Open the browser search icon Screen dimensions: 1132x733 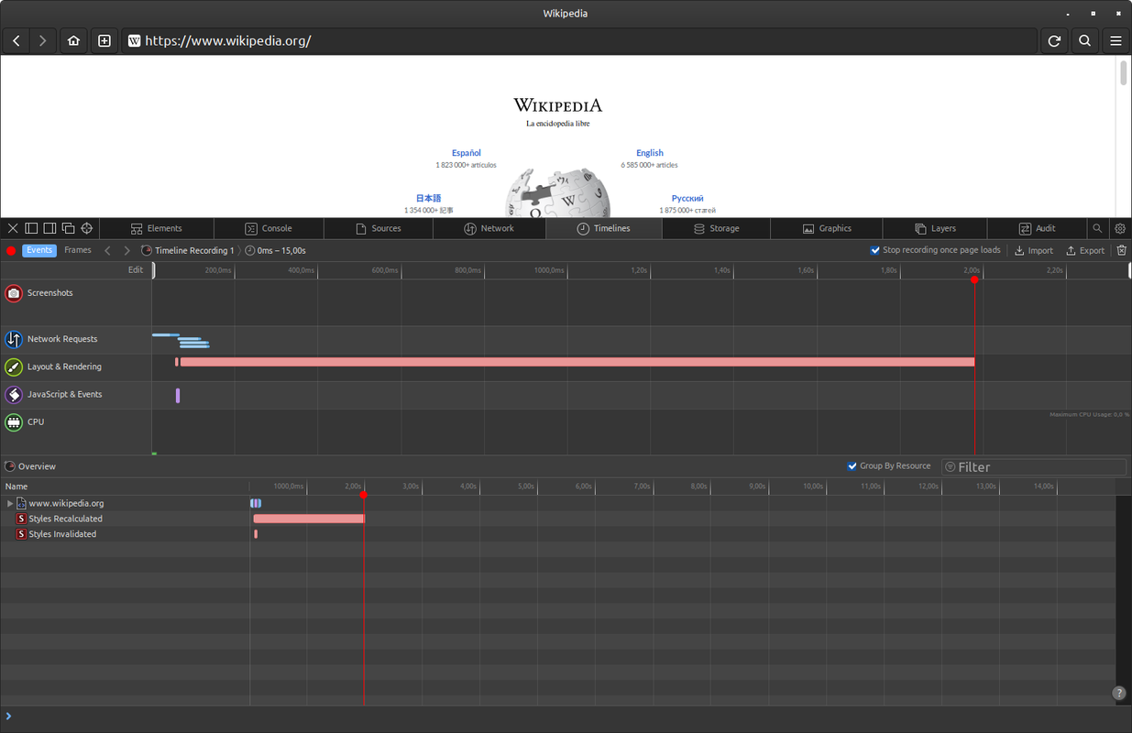pos(1084,41)
